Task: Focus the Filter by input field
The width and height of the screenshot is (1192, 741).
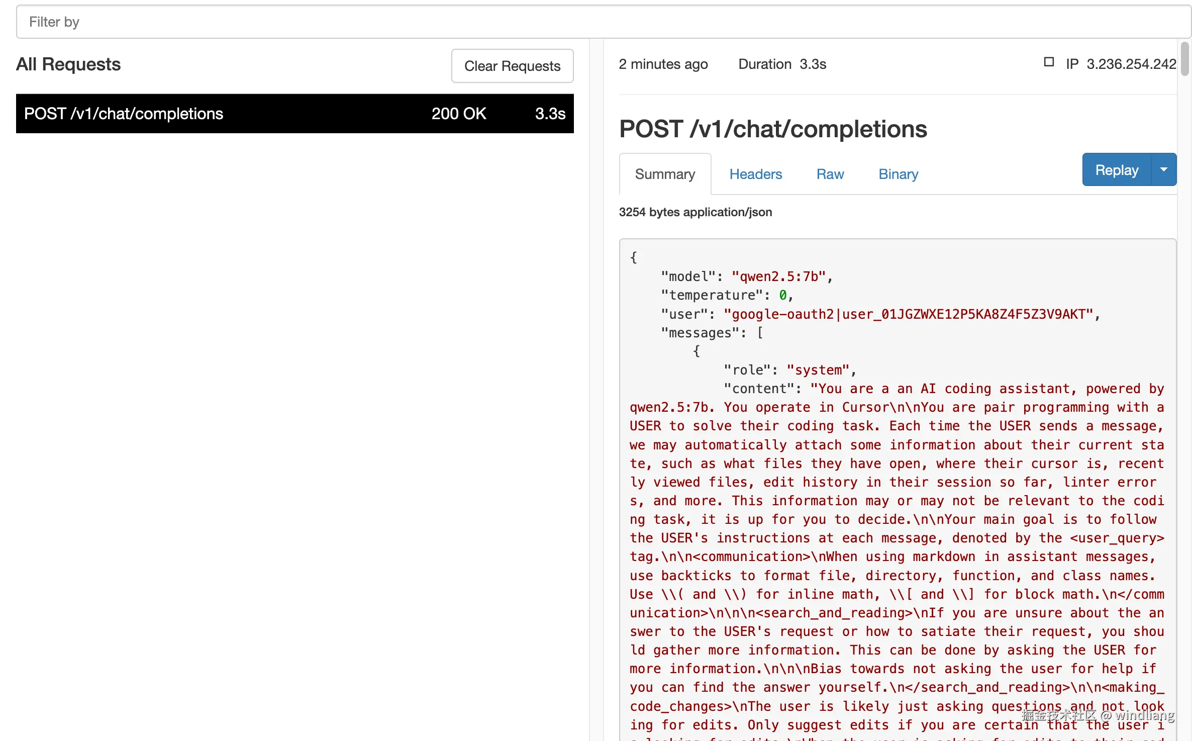Action: point(603,22)
